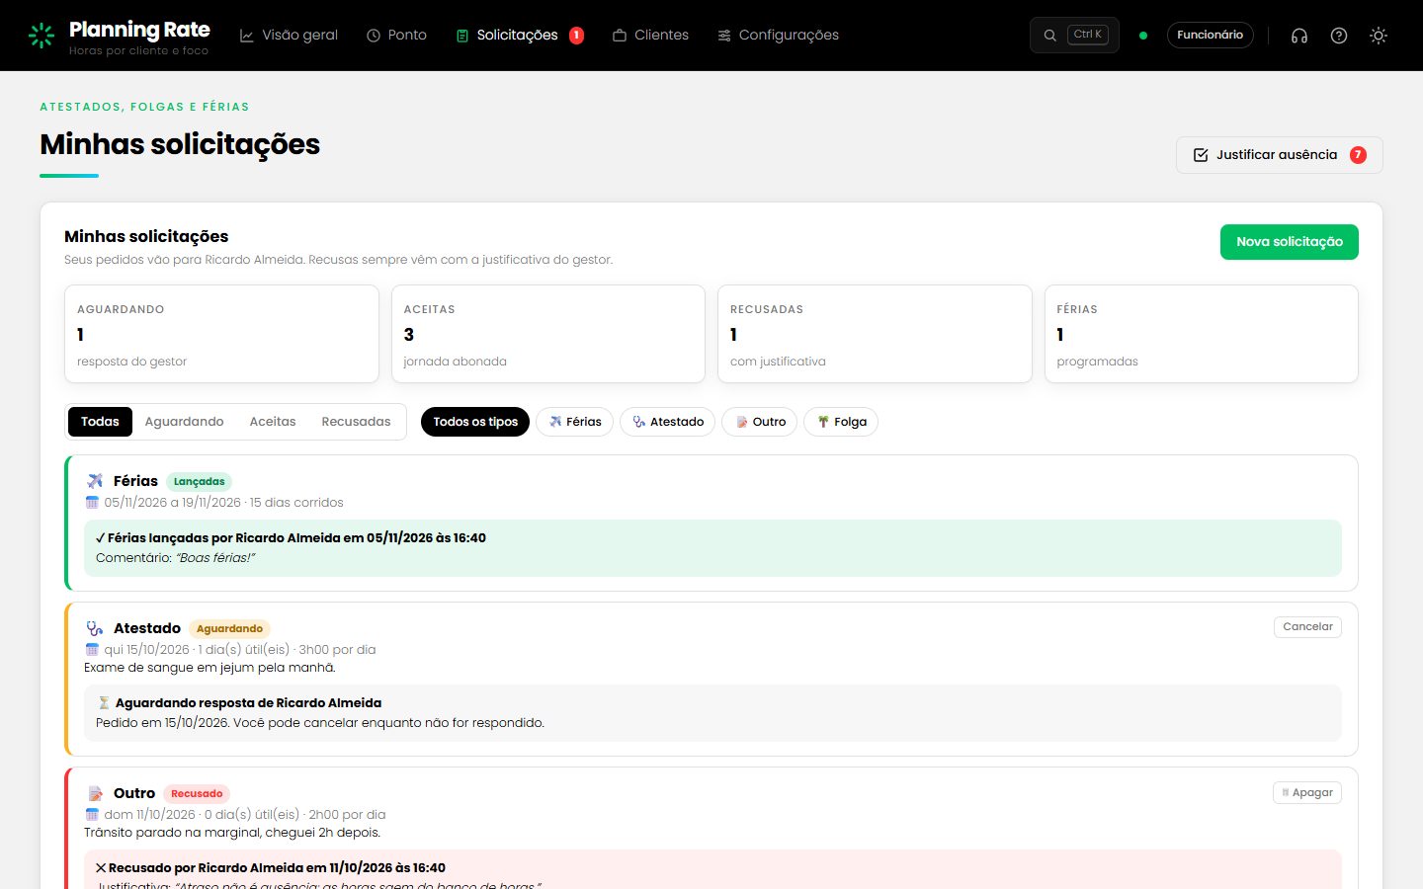Click the stethoscope icon on the Atestado request

[x=95, y=628]
